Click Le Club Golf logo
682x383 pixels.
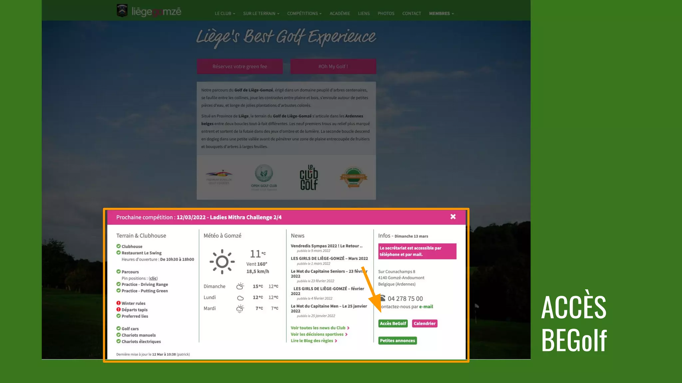pyautogui.click(x=309, y=178)
